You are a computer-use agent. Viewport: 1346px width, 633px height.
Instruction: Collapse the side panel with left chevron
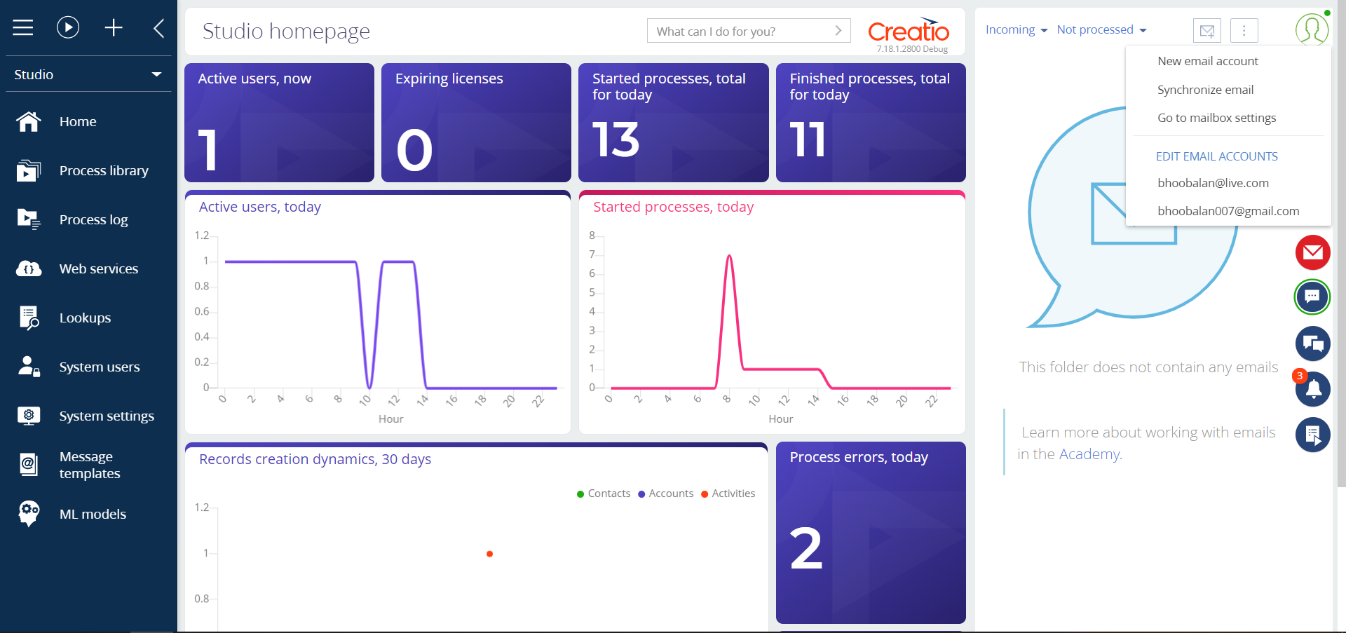tap(159, 28)
